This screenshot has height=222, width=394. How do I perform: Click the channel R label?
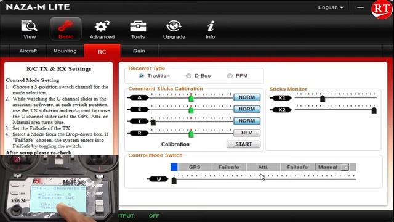pyautogui.click(x=139, y=133)
